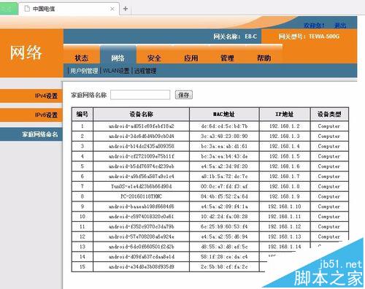This screenshot has height=289, width=365.
Task: Select MAC address bc:3a:ea:b4:43:de
Action: pos(224,156)
